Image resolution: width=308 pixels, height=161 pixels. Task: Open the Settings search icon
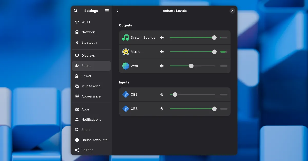tap(76, 11)
